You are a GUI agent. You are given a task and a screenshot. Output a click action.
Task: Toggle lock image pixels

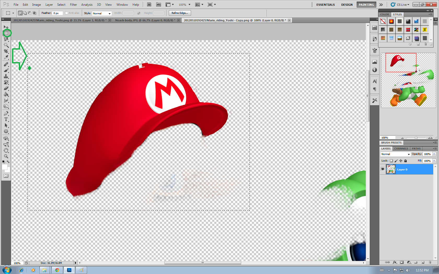(x=396, y=161)
